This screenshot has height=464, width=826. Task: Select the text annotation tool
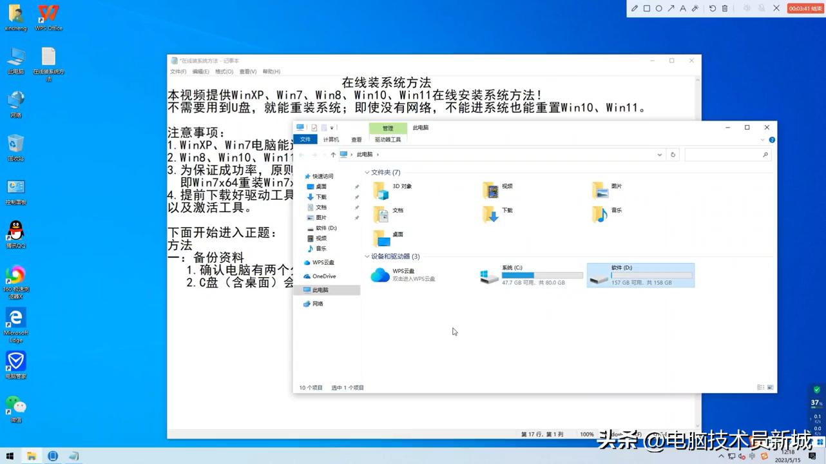[x=684, y=8]
